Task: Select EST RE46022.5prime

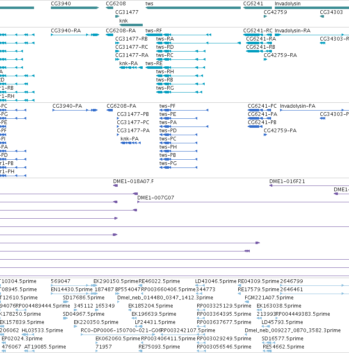Action: tap(159, 281)
